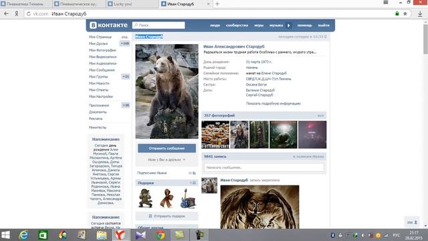Image resolution: width=428 pixels, height=241 pixels.
Task: Open a new tab with plus button
Action: [x=217, y=4]
